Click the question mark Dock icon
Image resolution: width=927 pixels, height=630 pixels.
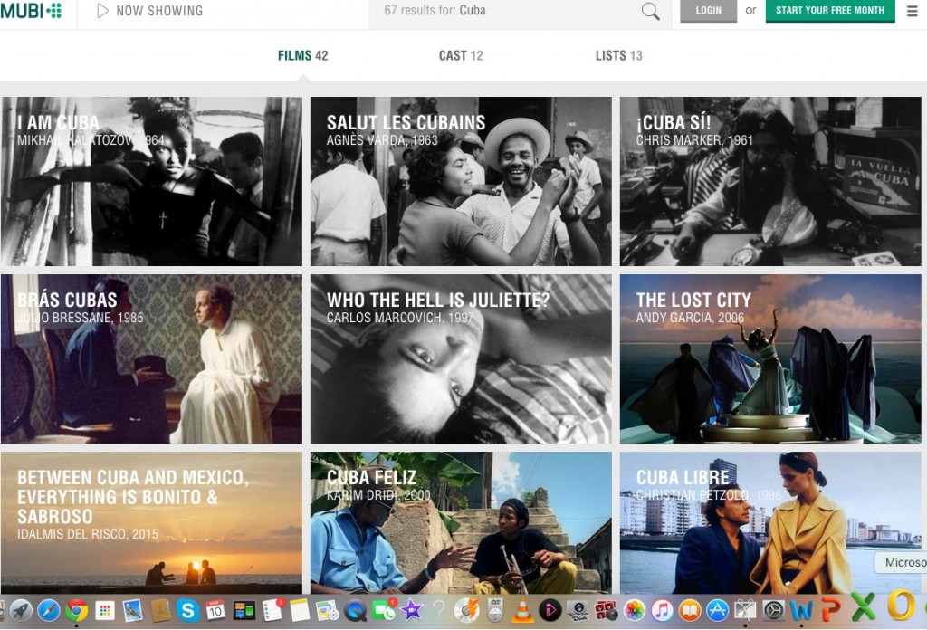(439, 610)
